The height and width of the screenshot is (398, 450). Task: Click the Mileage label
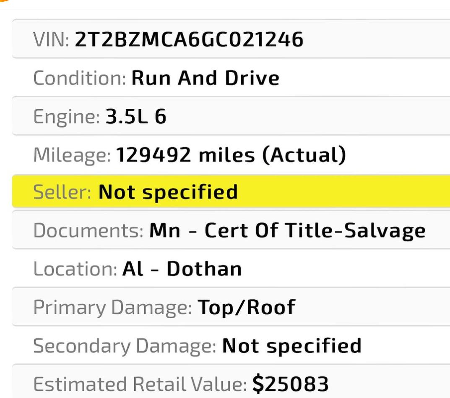click(72, 156)
